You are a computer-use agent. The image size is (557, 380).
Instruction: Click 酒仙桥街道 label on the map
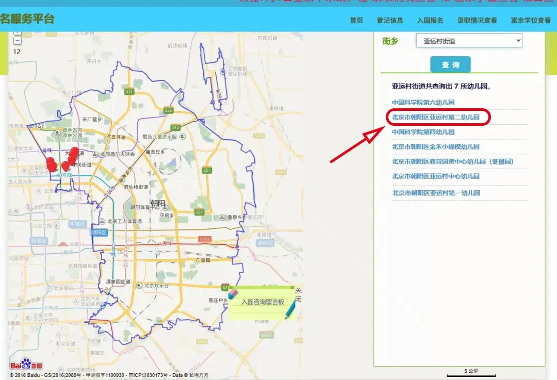coord(136,187)
